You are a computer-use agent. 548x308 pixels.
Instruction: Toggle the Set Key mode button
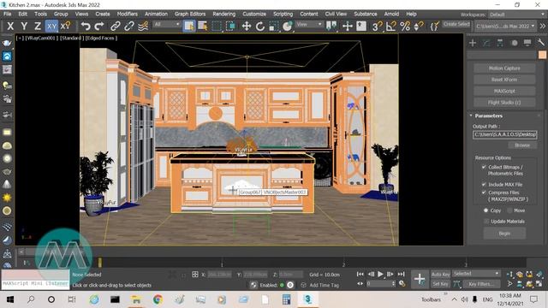click(x=440, y=284)
